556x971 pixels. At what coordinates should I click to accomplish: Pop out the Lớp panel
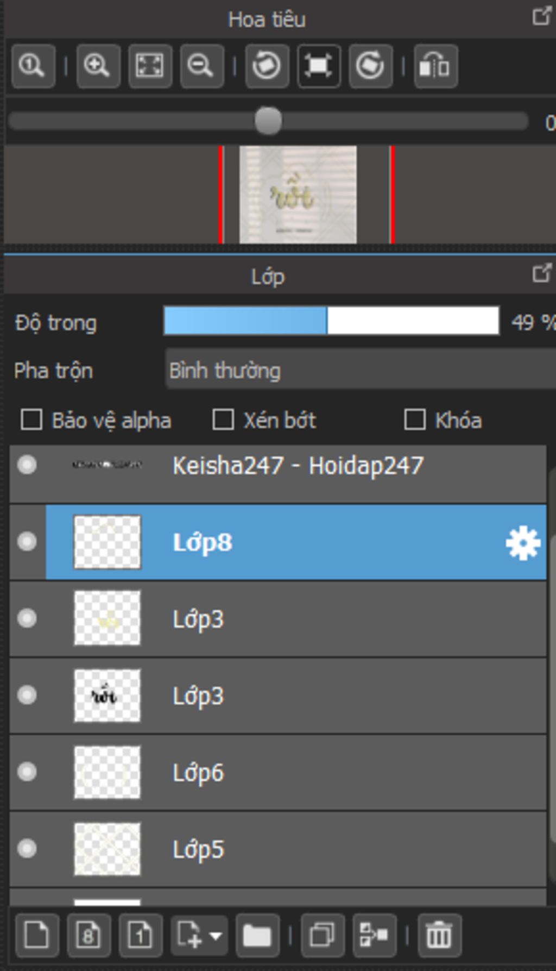click(x=541, y=273)
